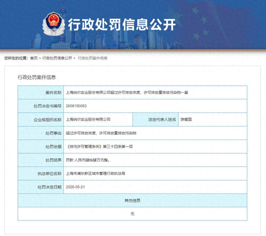The width and height of the screenshot is (266, 236).
Task: Click the 案件名称 label cell
Action: tap(41, 92)
